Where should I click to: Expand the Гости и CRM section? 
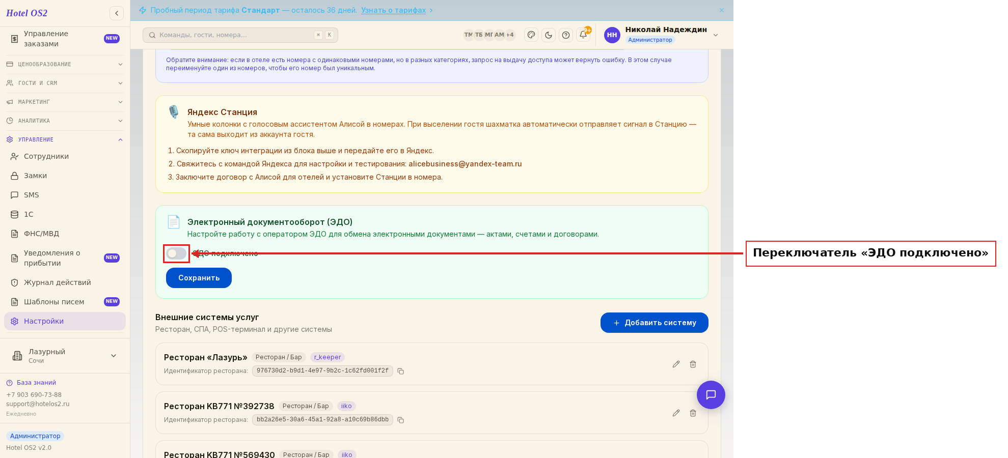pyautogui.click(x=65, y=83)
